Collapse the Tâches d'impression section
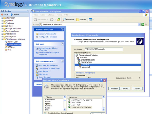 point(62,29)
